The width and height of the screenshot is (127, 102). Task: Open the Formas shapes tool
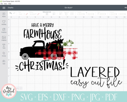pyautogui.click(x=4, y=53)
